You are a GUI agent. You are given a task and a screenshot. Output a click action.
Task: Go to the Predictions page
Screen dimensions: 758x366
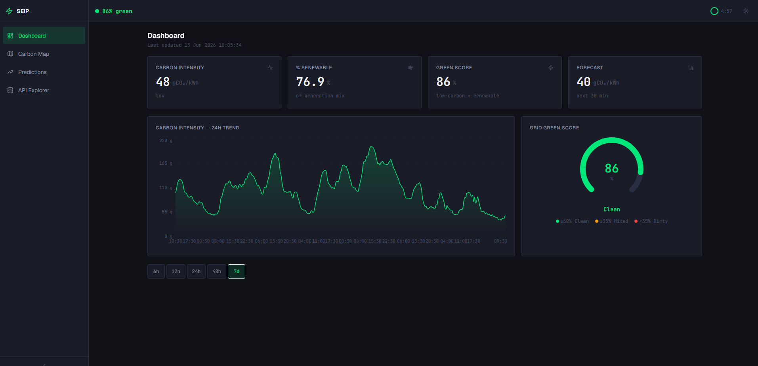pyautogui.click(x=44, y=72)
